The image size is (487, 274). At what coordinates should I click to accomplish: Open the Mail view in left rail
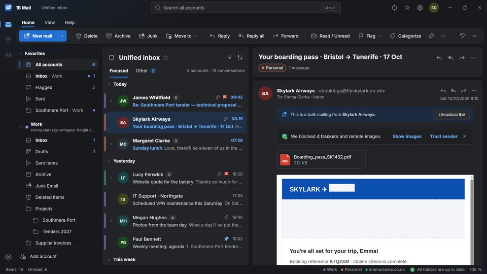pos(9,24)
